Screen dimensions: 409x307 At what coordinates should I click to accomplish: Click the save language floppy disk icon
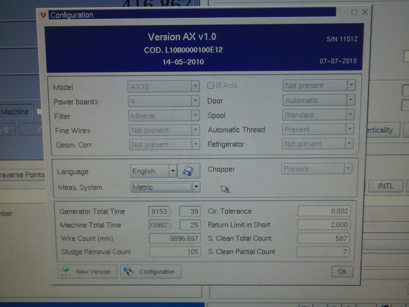189,171
